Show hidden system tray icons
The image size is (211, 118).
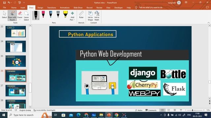tap(161, 115)
